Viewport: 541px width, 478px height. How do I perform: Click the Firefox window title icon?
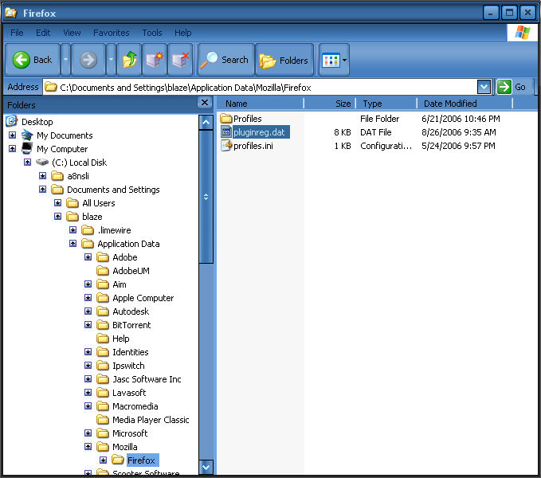(10, 13)
